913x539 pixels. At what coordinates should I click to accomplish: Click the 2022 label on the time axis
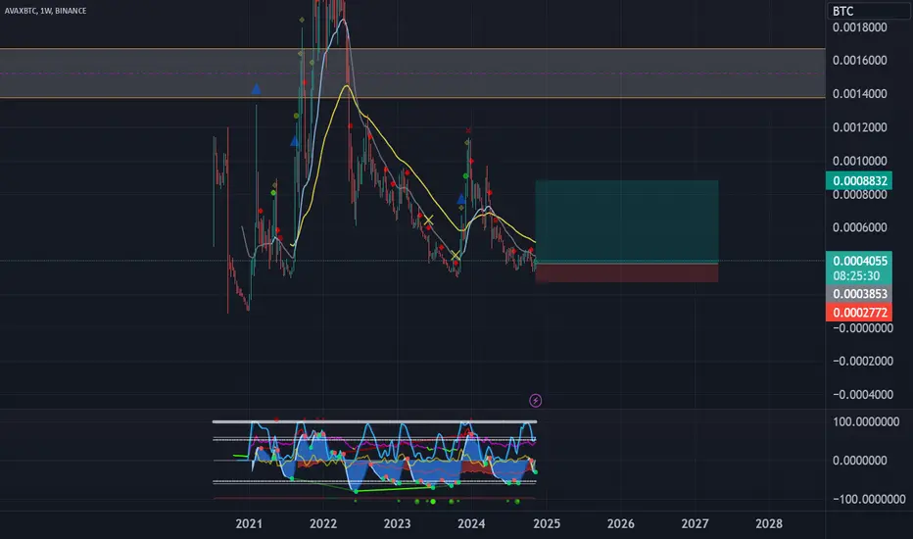[323, 523]
